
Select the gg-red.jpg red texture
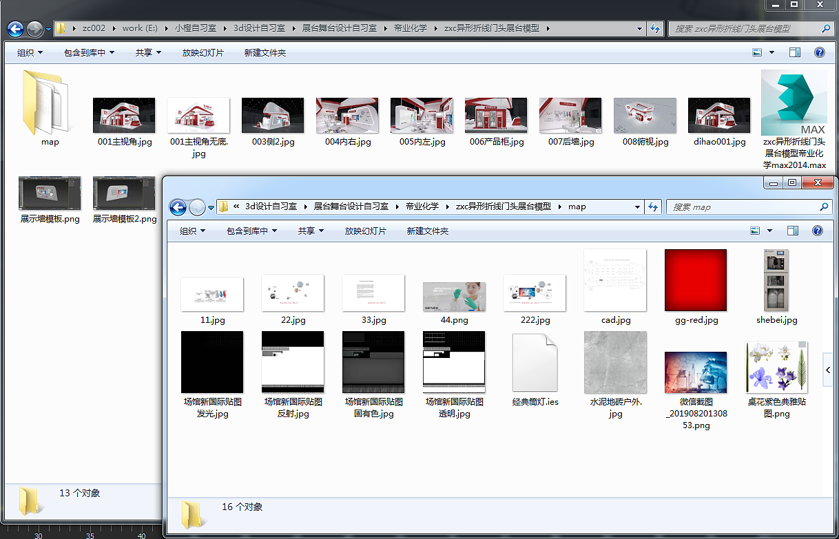[x=696, y=280]
